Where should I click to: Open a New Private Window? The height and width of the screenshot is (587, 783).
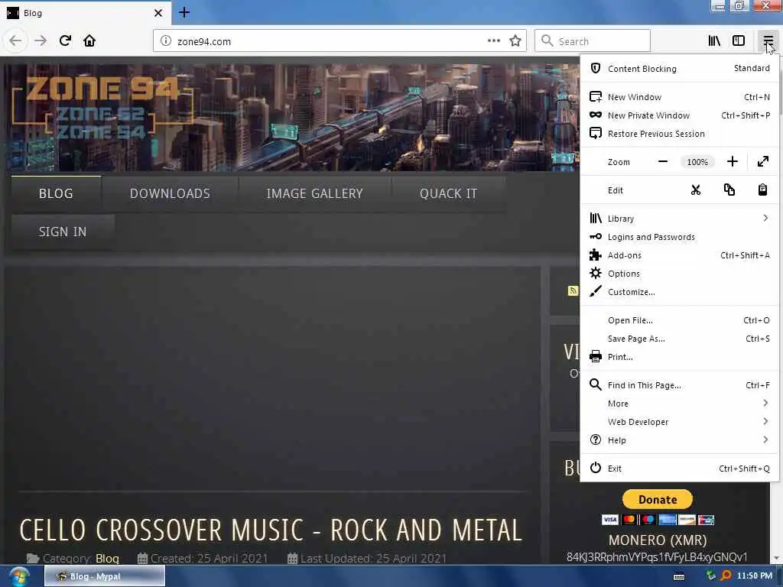pos(680,115)
